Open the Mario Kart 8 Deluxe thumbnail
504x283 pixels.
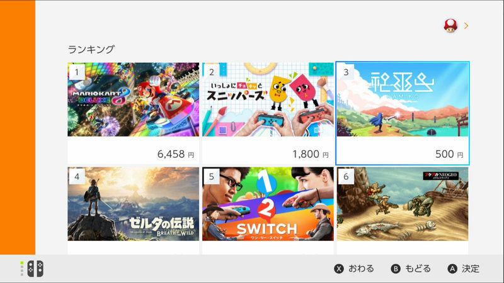tap(134, 99)
